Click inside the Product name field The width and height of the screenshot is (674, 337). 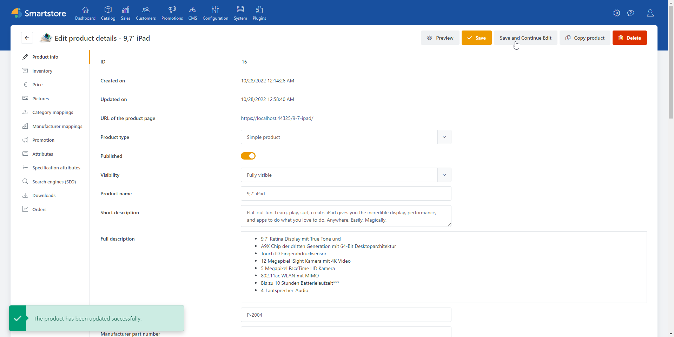tap(345, 193)
